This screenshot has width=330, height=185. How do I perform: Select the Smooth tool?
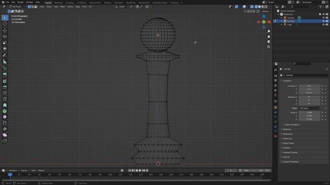(5, 117)
